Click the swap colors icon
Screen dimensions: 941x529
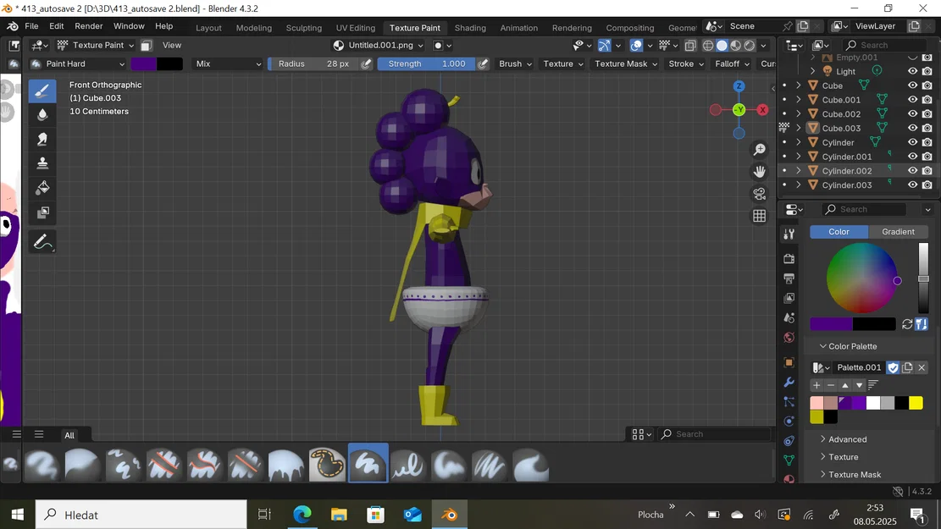(x=907, y=324)
